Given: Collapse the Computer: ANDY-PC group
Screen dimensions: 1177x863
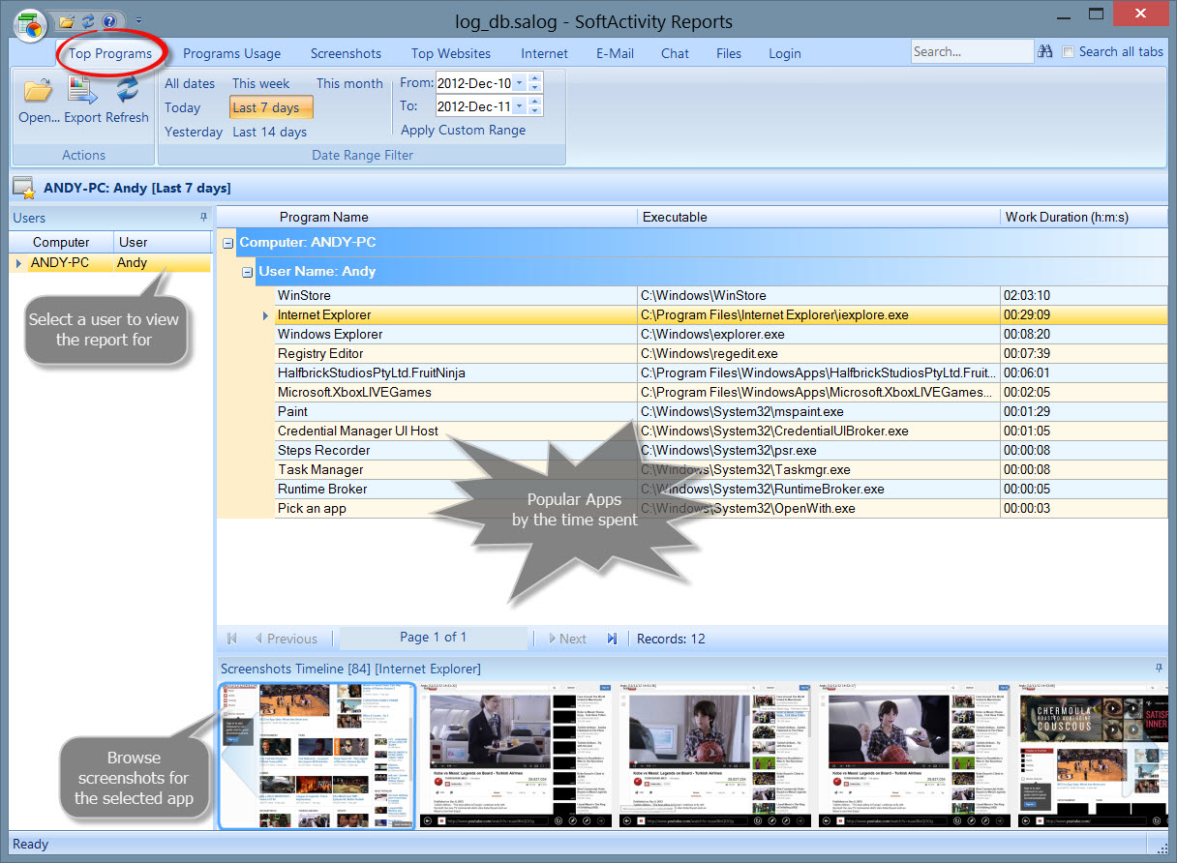Looking at the screenshot, I should 228,243.
